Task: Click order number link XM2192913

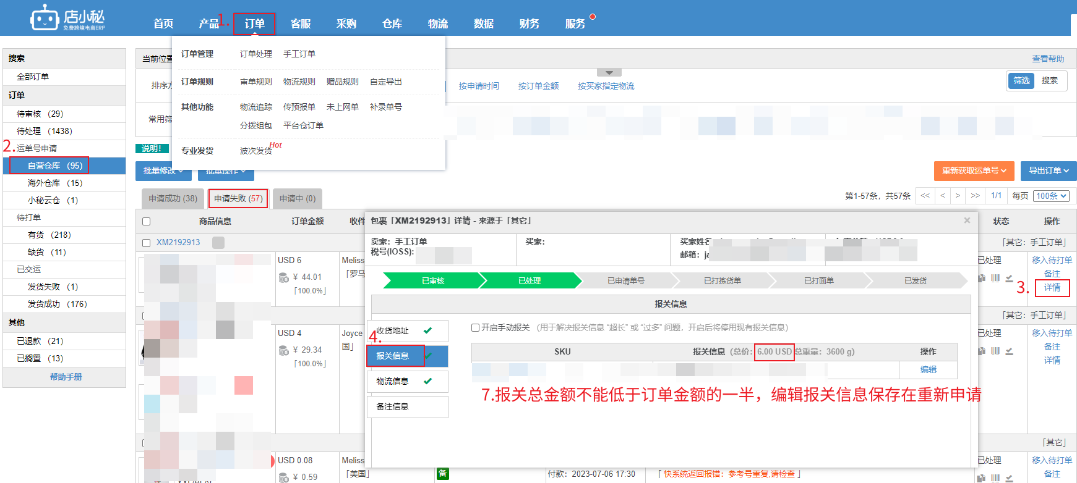Action: (x=178, y=243)
